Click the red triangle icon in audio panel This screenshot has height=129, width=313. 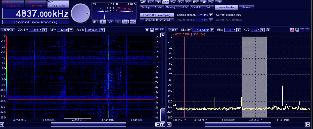tap(292, 30)
